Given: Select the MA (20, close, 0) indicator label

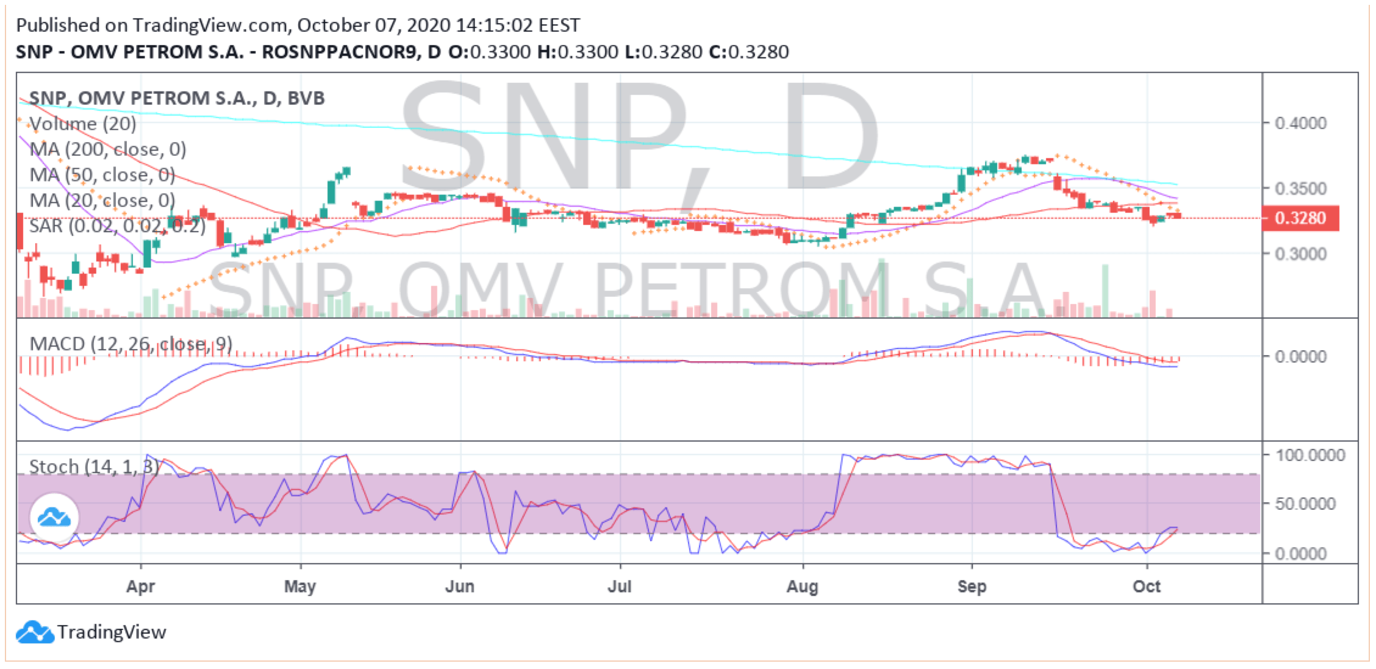Looking at the screenshot, I should pyautogui.click(x=102, y=200).
